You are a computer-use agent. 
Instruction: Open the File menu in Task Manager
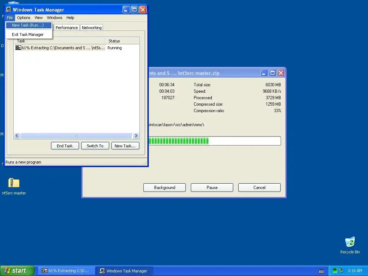pyautogui.click(x=10, y=18)
